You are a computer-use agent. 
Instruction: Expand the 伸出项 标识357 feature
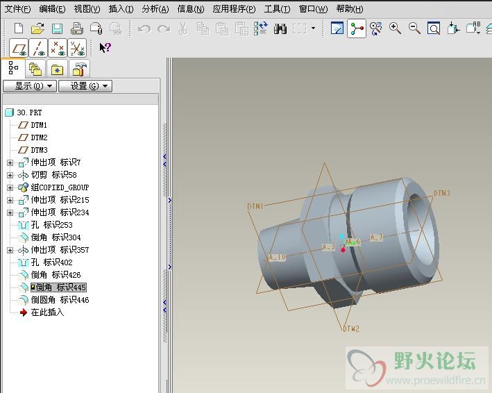(10, 250)
